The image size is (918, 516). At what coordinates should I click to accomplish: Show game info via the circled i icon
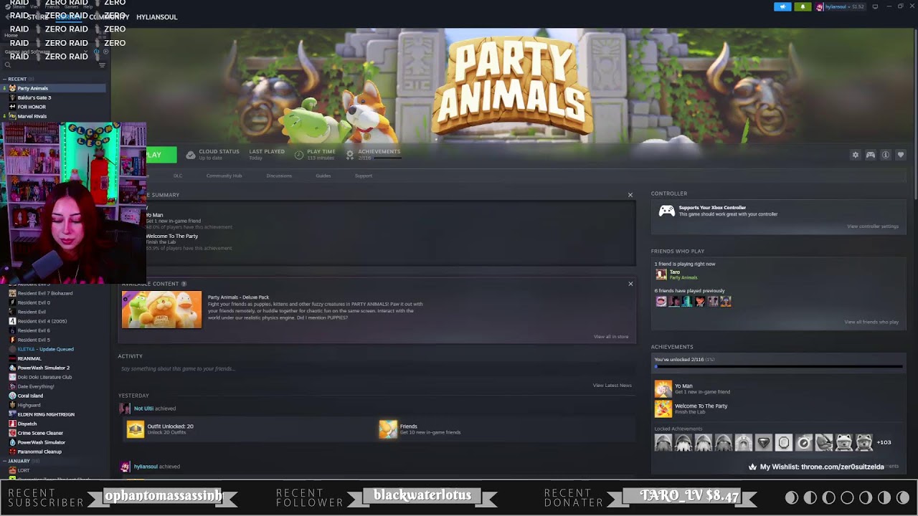pyautogui.click(x=886, y=155)
